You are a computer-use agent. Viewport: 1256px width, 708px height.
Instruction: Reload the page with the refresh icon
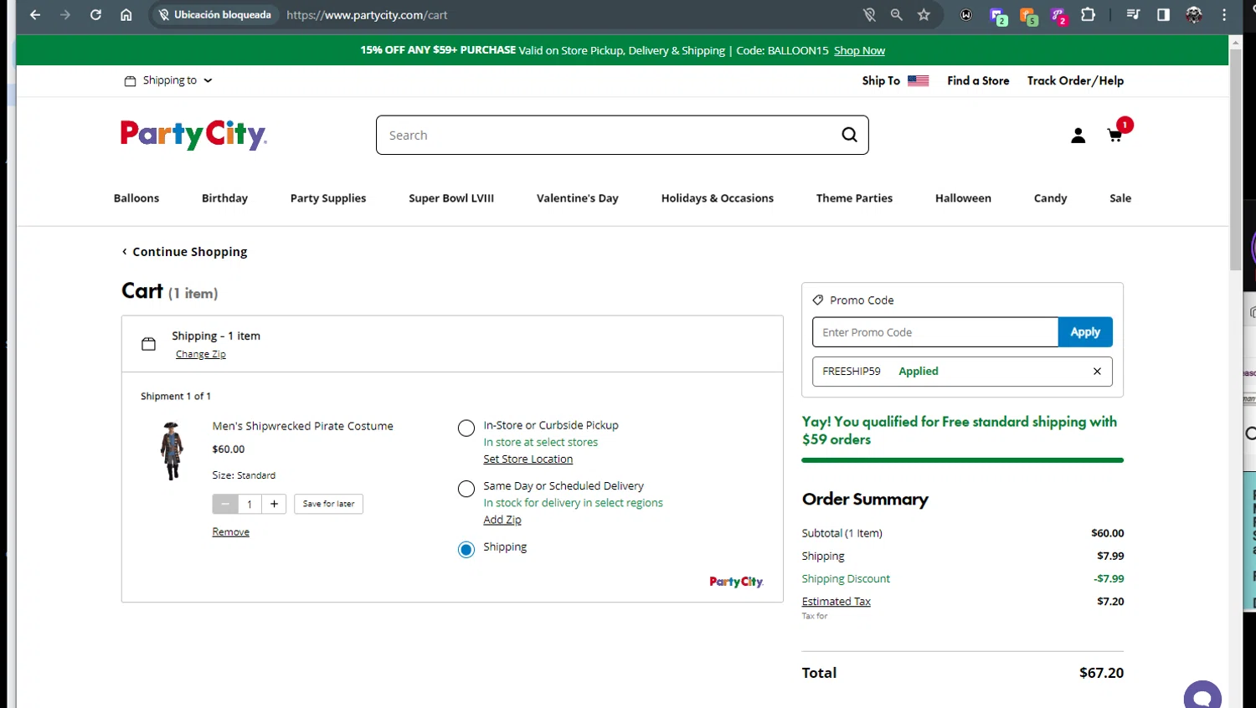(95, 15)
